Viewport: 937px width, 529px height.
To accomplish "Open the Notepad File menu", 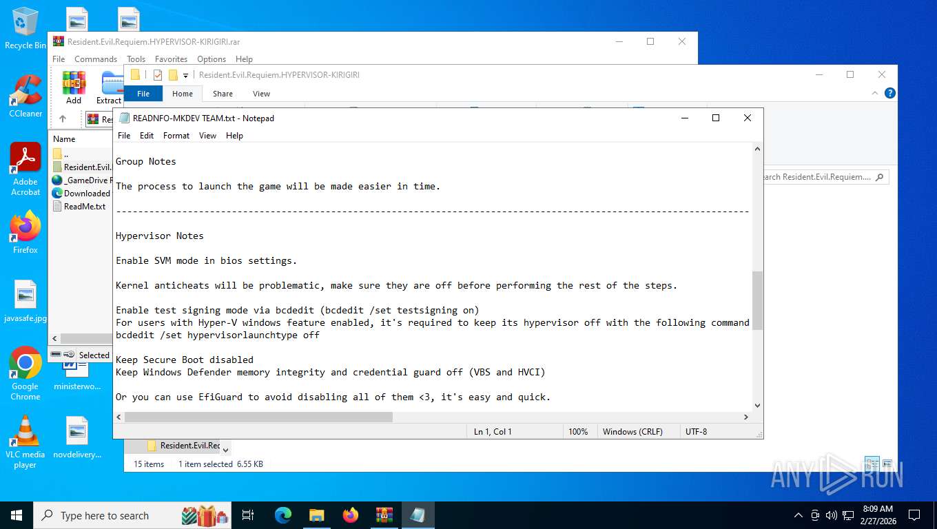I will click(124, 136).
